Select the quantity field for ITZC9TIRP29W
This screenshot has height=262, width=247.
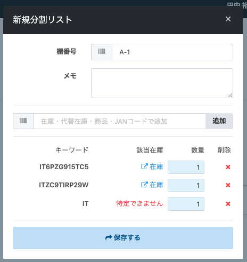point(186,186)
